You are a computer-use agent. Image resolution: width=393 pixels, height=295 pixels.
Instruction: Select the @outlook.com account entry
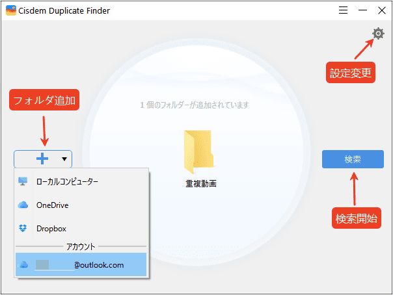[x=81, y=264]
